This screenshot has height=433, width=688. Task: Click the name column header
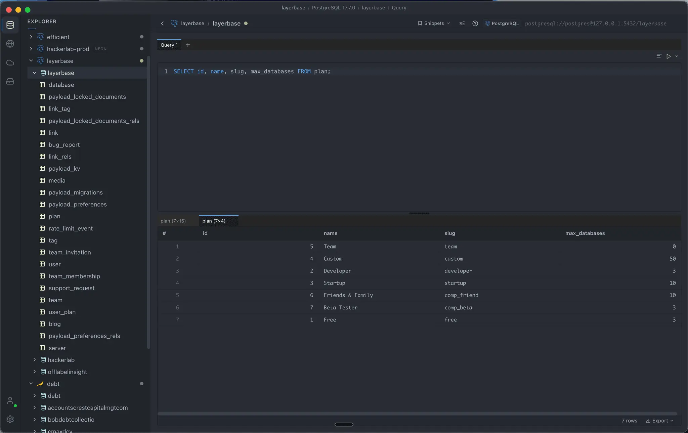(331, 233)
